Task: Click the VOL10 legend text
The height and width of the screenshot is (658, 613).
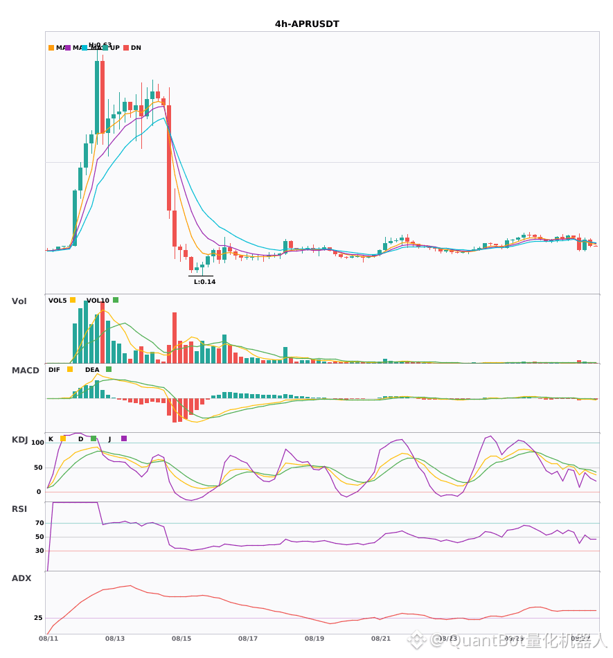Action: click(x=98, y=301)
